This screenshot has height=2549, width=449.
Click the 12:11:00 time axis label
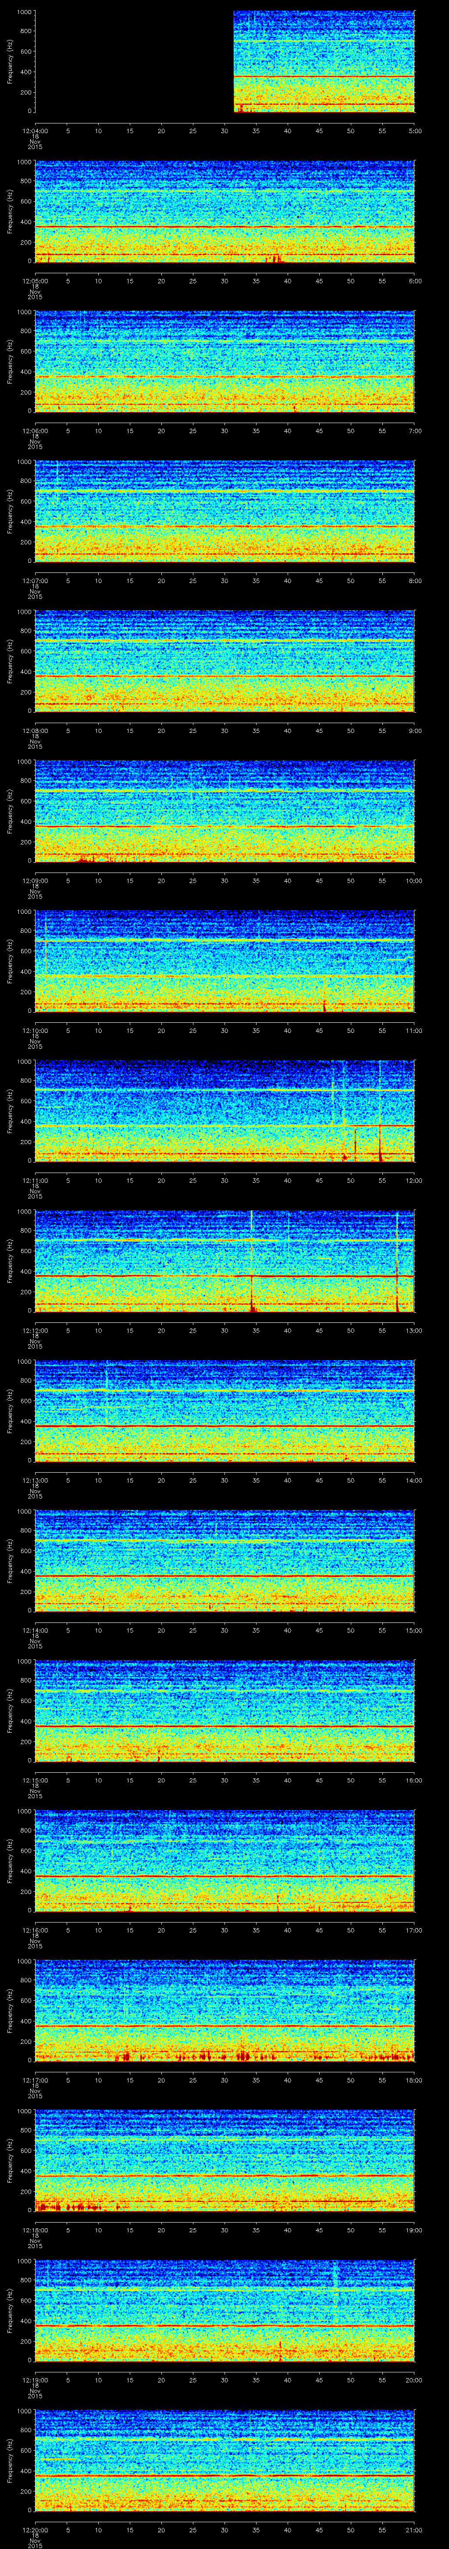pyautogui.click(x=35, y=1180)
